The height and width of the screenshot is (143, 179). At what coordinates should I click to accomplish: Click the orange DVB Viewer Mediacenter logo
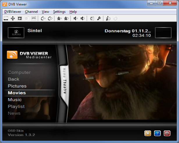pos(12,55)
